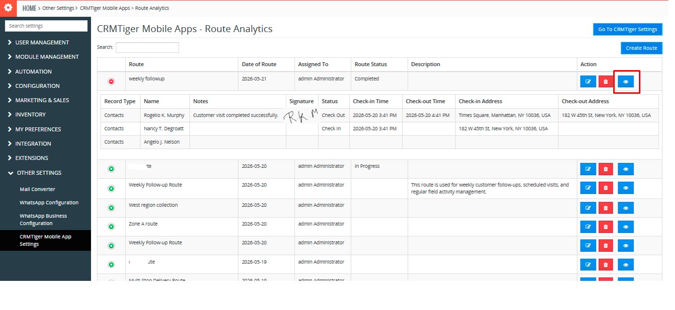This screenshot has height=310, width=675.
Task: Expand Weekly Follow-up Route row with description
Action: (111, 189)
